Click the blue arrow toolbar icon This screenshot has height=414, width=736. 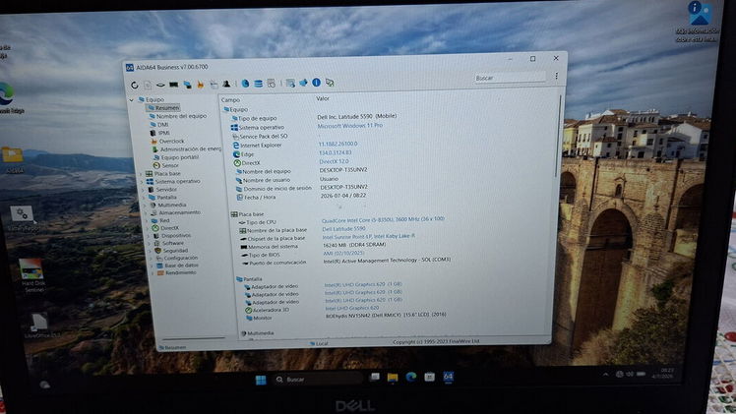303,83
